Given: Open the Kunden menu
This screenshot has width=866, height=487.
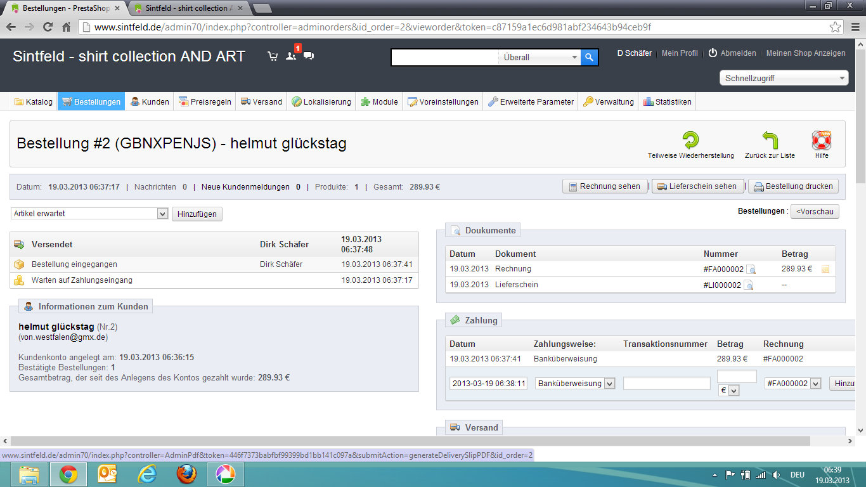Looking at the screenshot, I should click(150, 101).
